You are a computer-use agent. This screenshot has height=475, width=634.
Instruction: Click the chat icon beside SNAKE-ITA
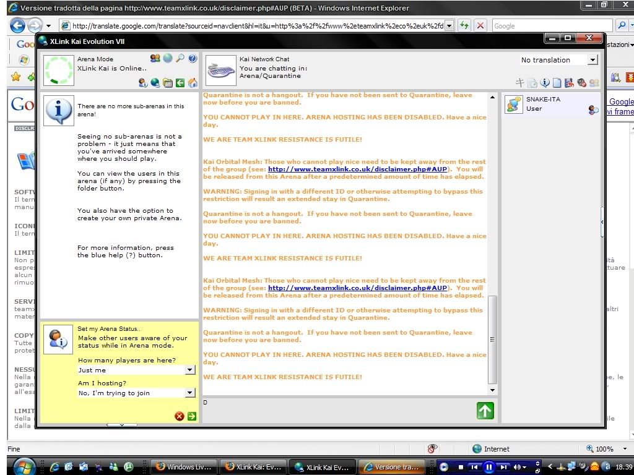tap(593, 110)
